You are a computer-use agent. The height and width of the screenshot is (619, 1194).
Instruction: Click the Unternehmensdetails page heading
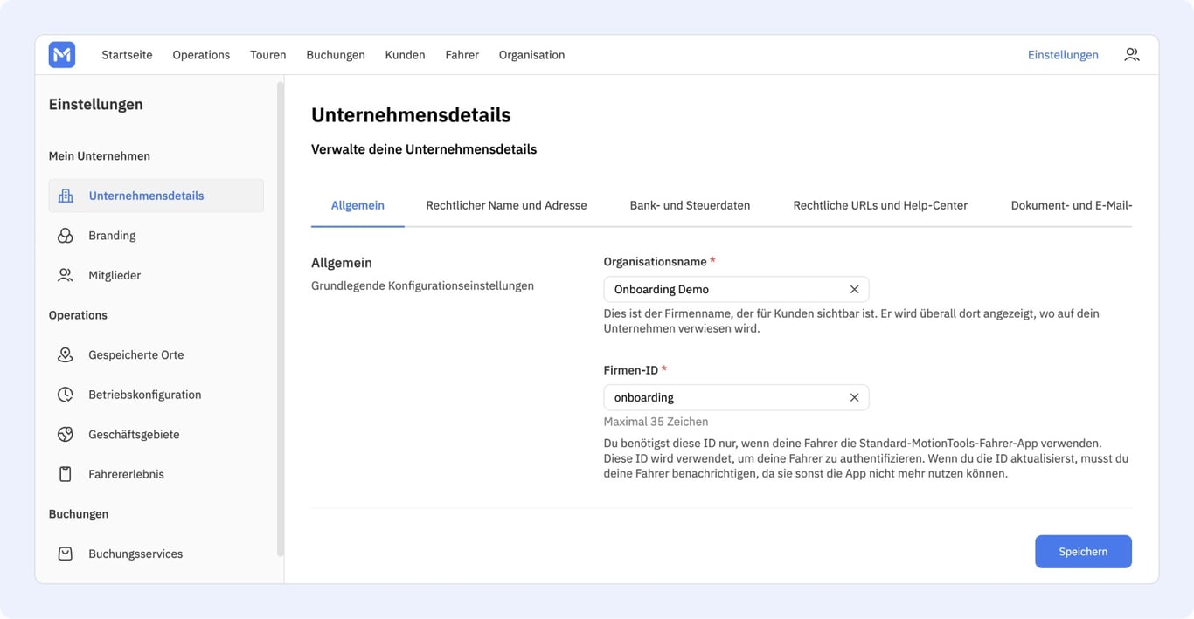411,115
